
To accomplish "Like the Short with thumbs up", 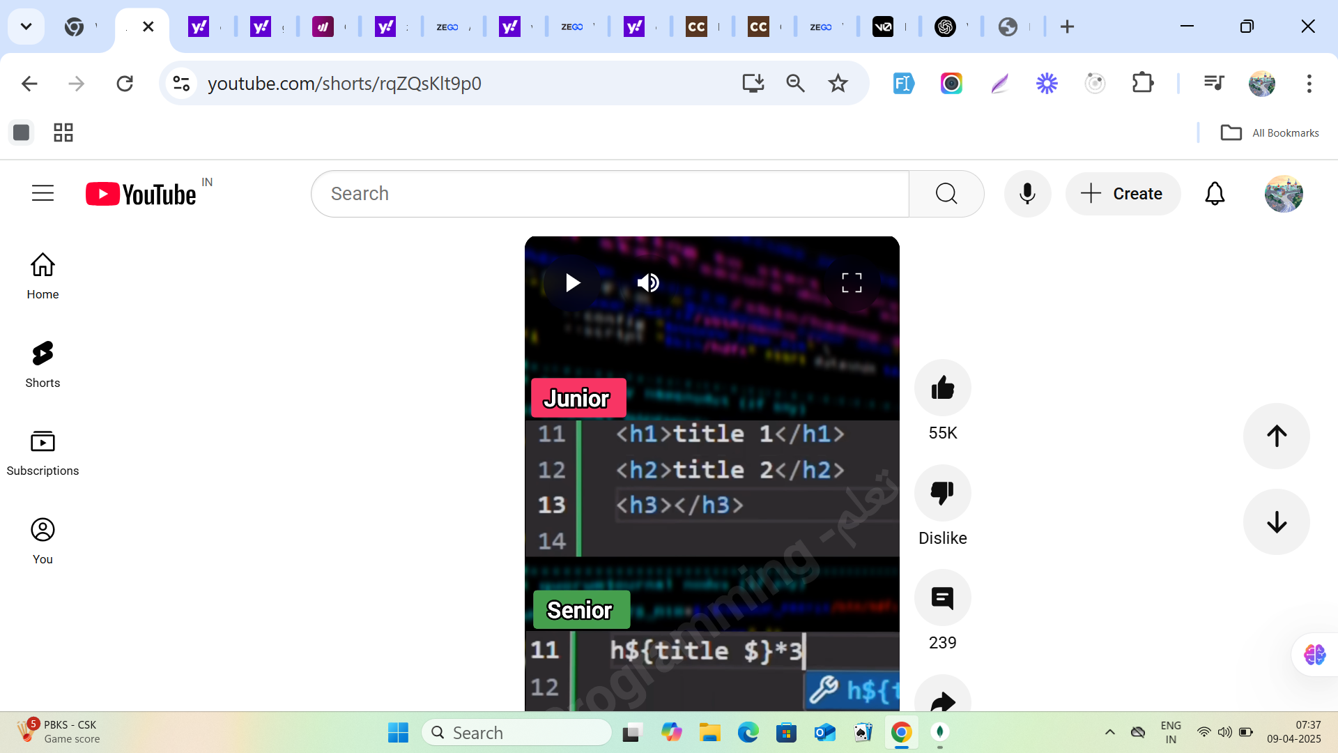I will 942,388.
